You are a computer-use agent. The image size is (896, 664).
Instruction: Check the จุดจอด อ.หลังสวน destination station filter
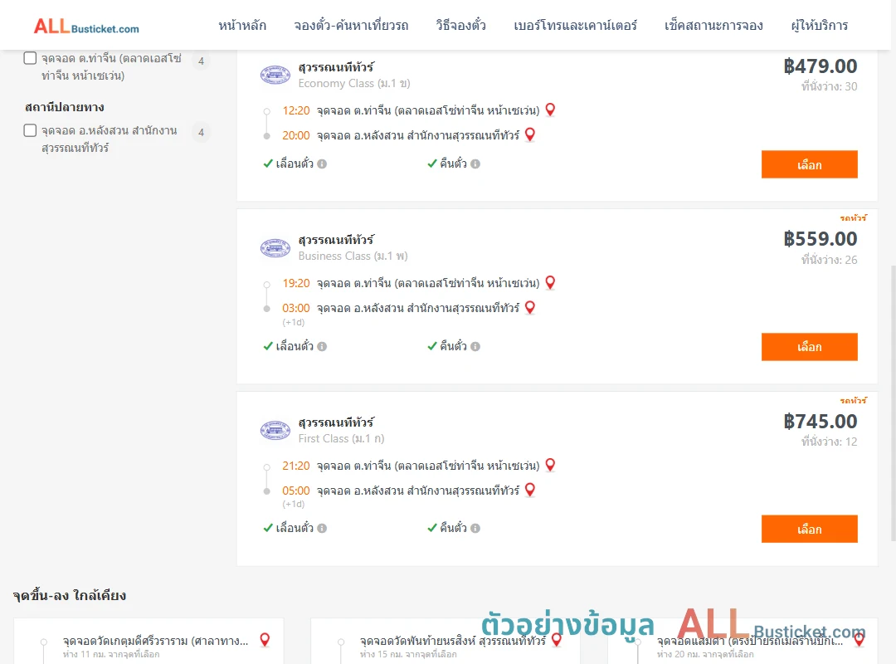click(x=31, y=130)
